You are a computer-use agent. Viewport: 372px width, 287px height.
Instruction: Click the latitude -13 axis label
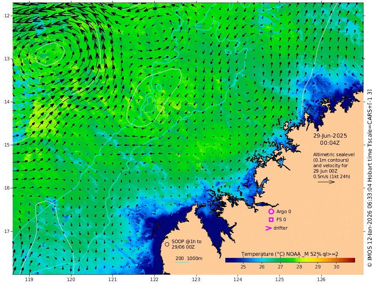[6, 59]
